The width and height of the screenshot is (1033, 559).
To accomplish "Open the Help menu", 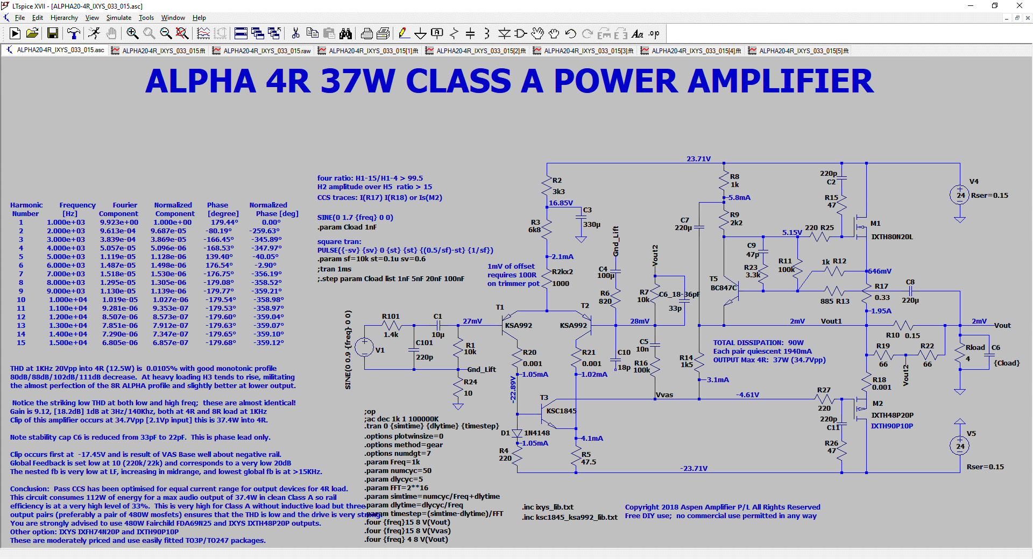I will [199, 18].
